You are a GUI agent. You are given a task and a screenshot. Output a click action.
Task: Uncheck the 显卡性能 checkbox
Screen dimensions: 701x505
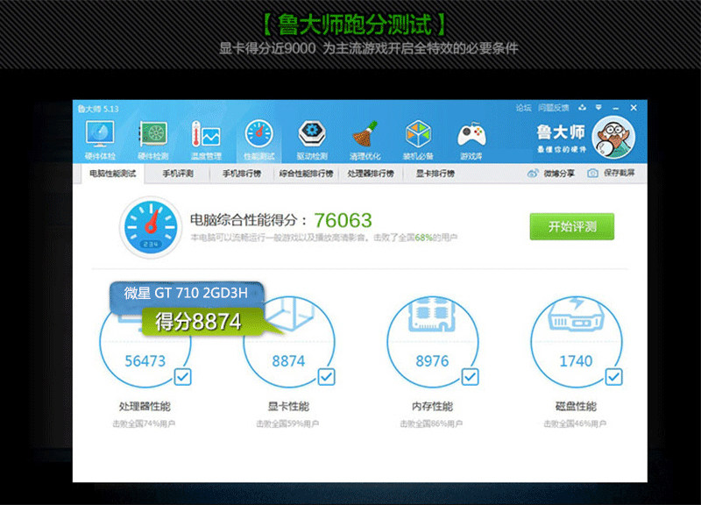click(326, 377)
